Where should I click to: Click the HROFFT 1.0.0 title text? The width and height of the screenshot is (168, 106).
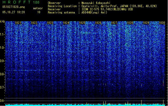click(21, 2)
